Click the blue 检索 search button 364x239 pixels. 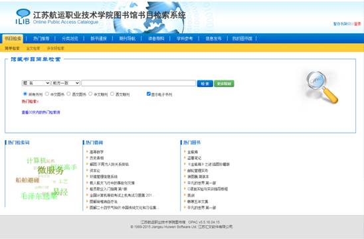pos(205,84)
